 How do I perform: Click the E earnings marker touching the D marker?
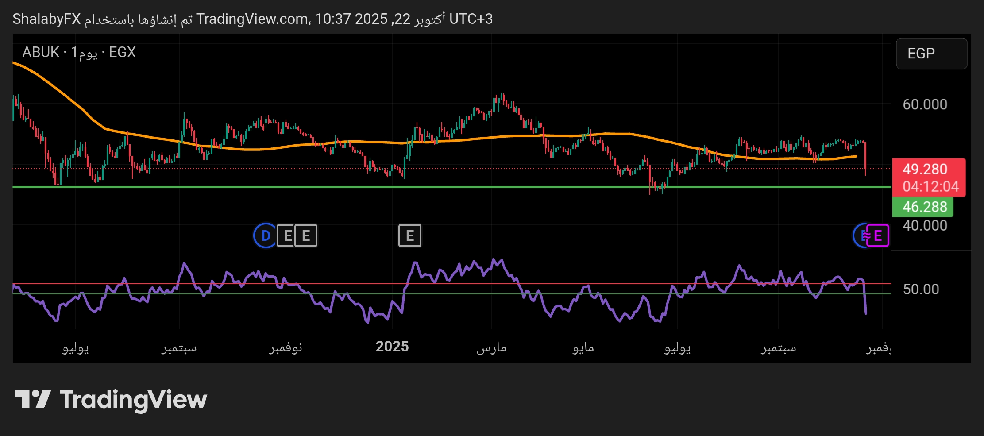tap(288, 235)
